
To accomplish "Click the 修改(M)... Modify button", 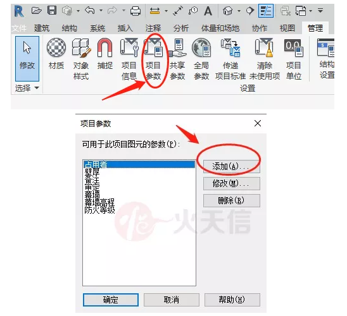I will tap(232, 183).
